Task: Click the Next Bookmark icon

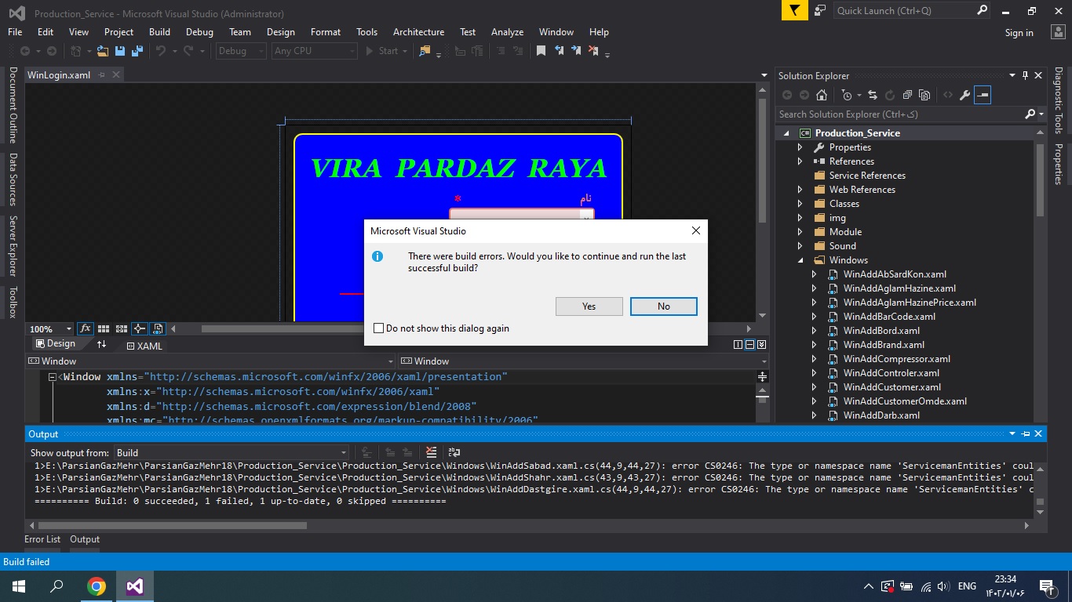Action: [x=576, y=51]
